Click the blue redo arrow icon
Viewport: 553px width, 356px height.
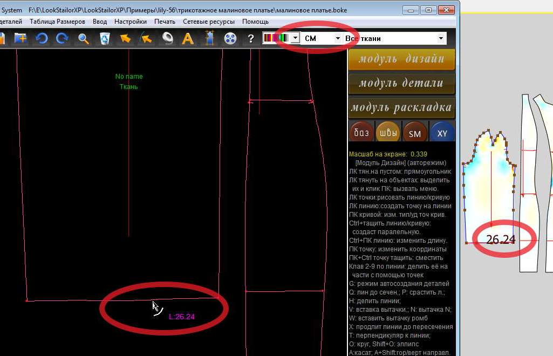[x=62, y=38]
